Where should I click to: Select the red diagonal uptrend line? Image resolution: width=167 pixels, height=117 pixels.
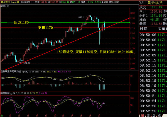click(68, 44)
